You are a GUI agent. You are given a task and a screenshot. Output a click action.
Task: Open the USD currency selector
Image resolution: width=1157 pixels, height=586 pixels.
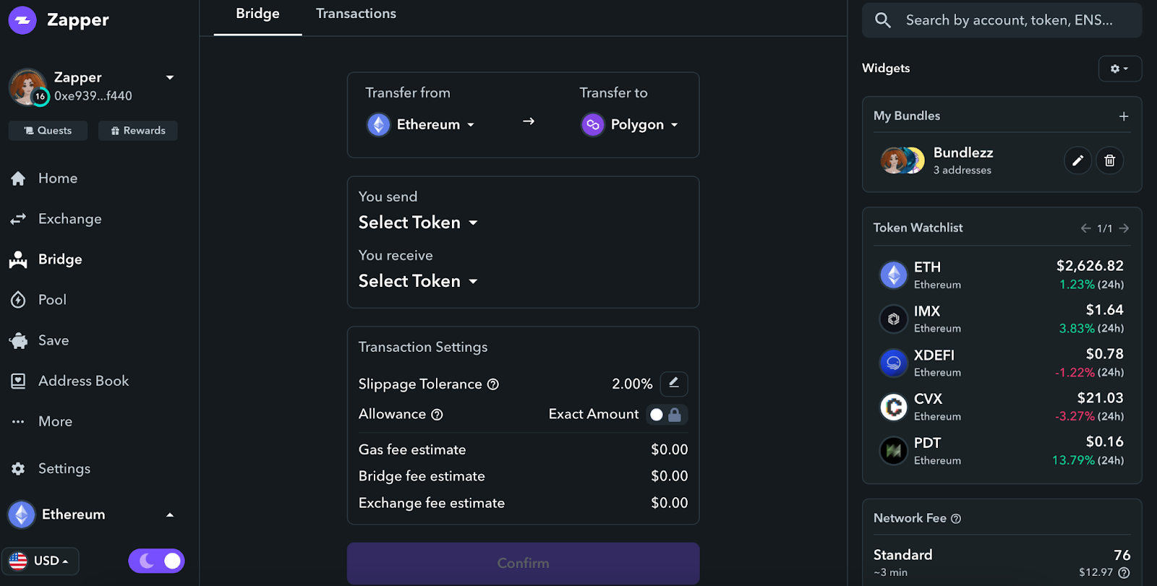point(40,561)
